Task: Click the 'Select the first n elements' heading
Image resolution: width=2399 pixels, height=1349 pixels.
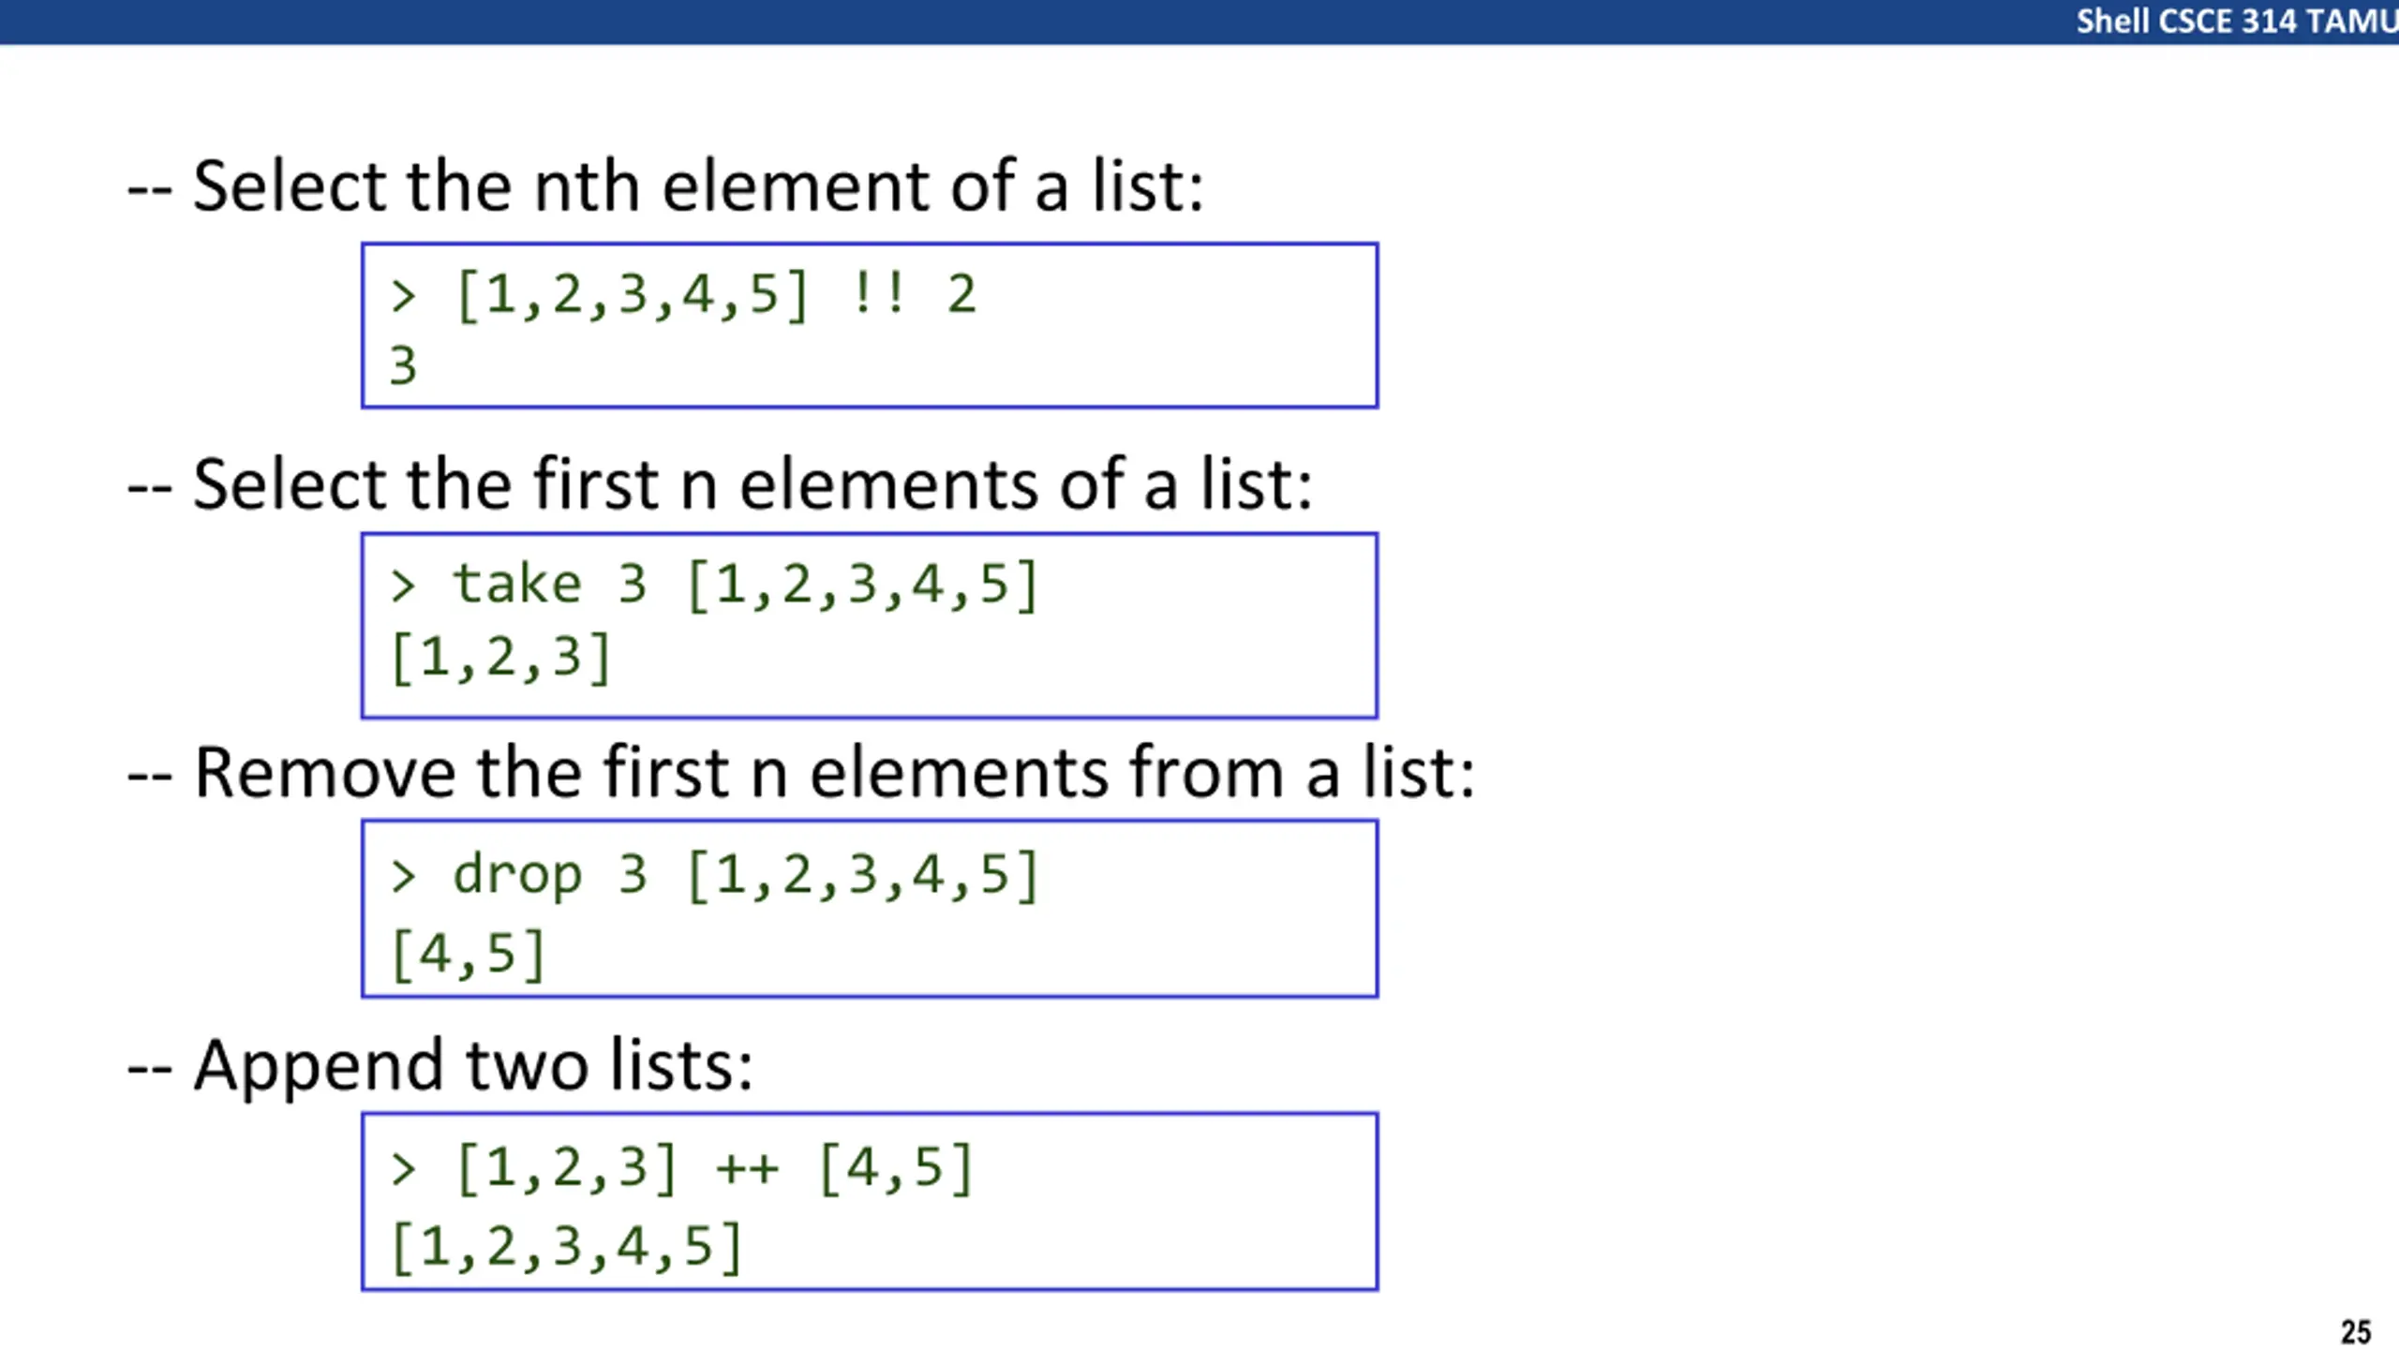Action: [720, 484]
